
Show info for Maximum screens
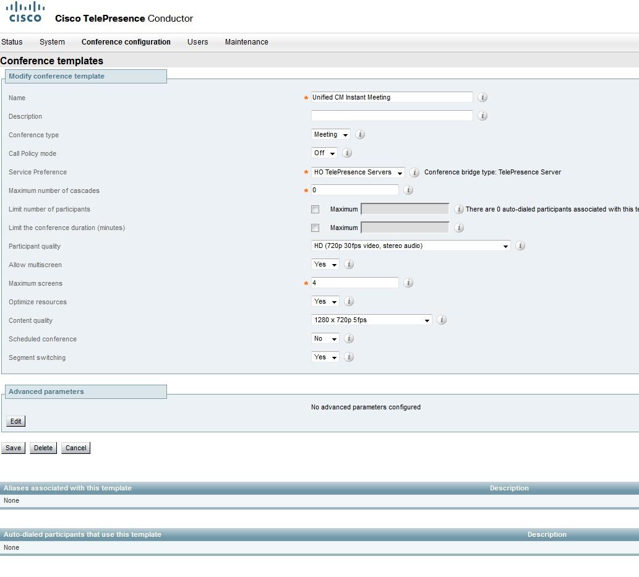click(408, 283)
